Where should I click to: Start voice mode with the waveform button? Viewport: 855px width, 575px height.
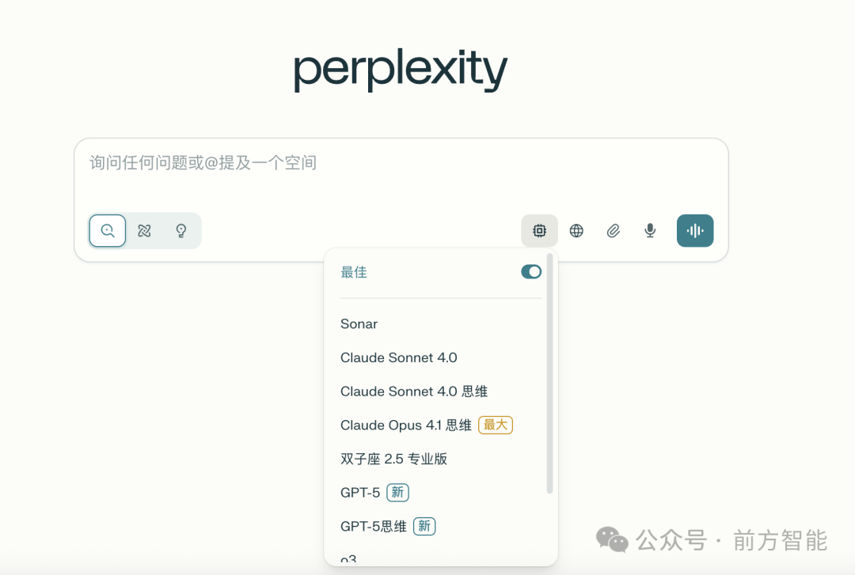click(x=695, y=230)
